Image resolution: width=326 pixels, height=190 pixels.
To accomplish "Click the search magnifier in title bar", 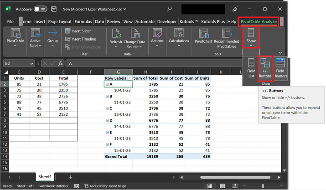I will tap(170, 9).
